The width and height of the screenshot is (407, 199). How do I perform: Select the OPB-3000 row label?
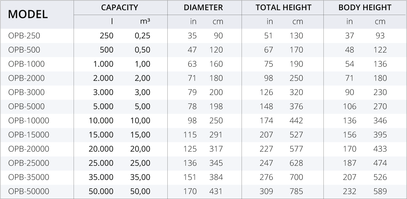coord(26,92)
